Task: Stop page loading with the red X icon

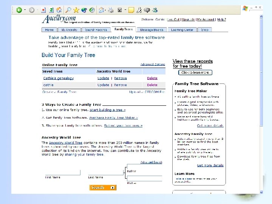Action: coord(43,10)
